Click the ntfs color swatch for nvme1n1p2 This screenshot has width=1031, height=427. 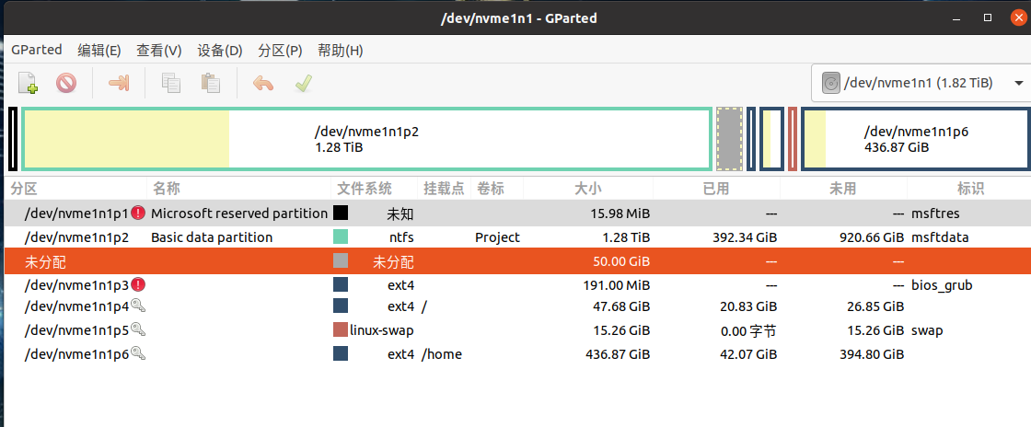341,237
